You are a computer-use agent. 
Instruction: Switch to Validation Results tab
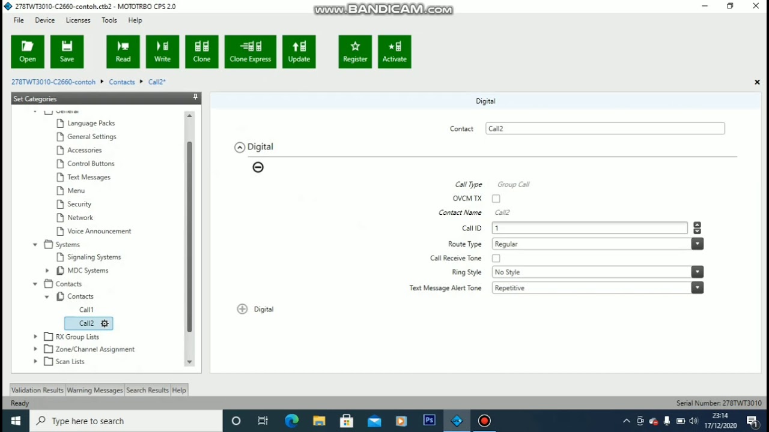coord(37,390)
